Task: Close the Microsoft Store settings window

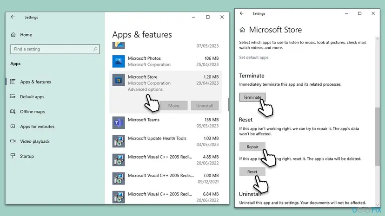Action: point(373,13)
